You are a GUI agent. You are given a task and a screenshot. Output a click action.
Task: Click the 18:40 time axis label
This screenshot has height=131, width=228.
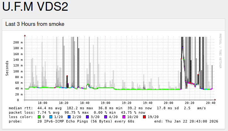pyautogui.click(x=84, y=103)
